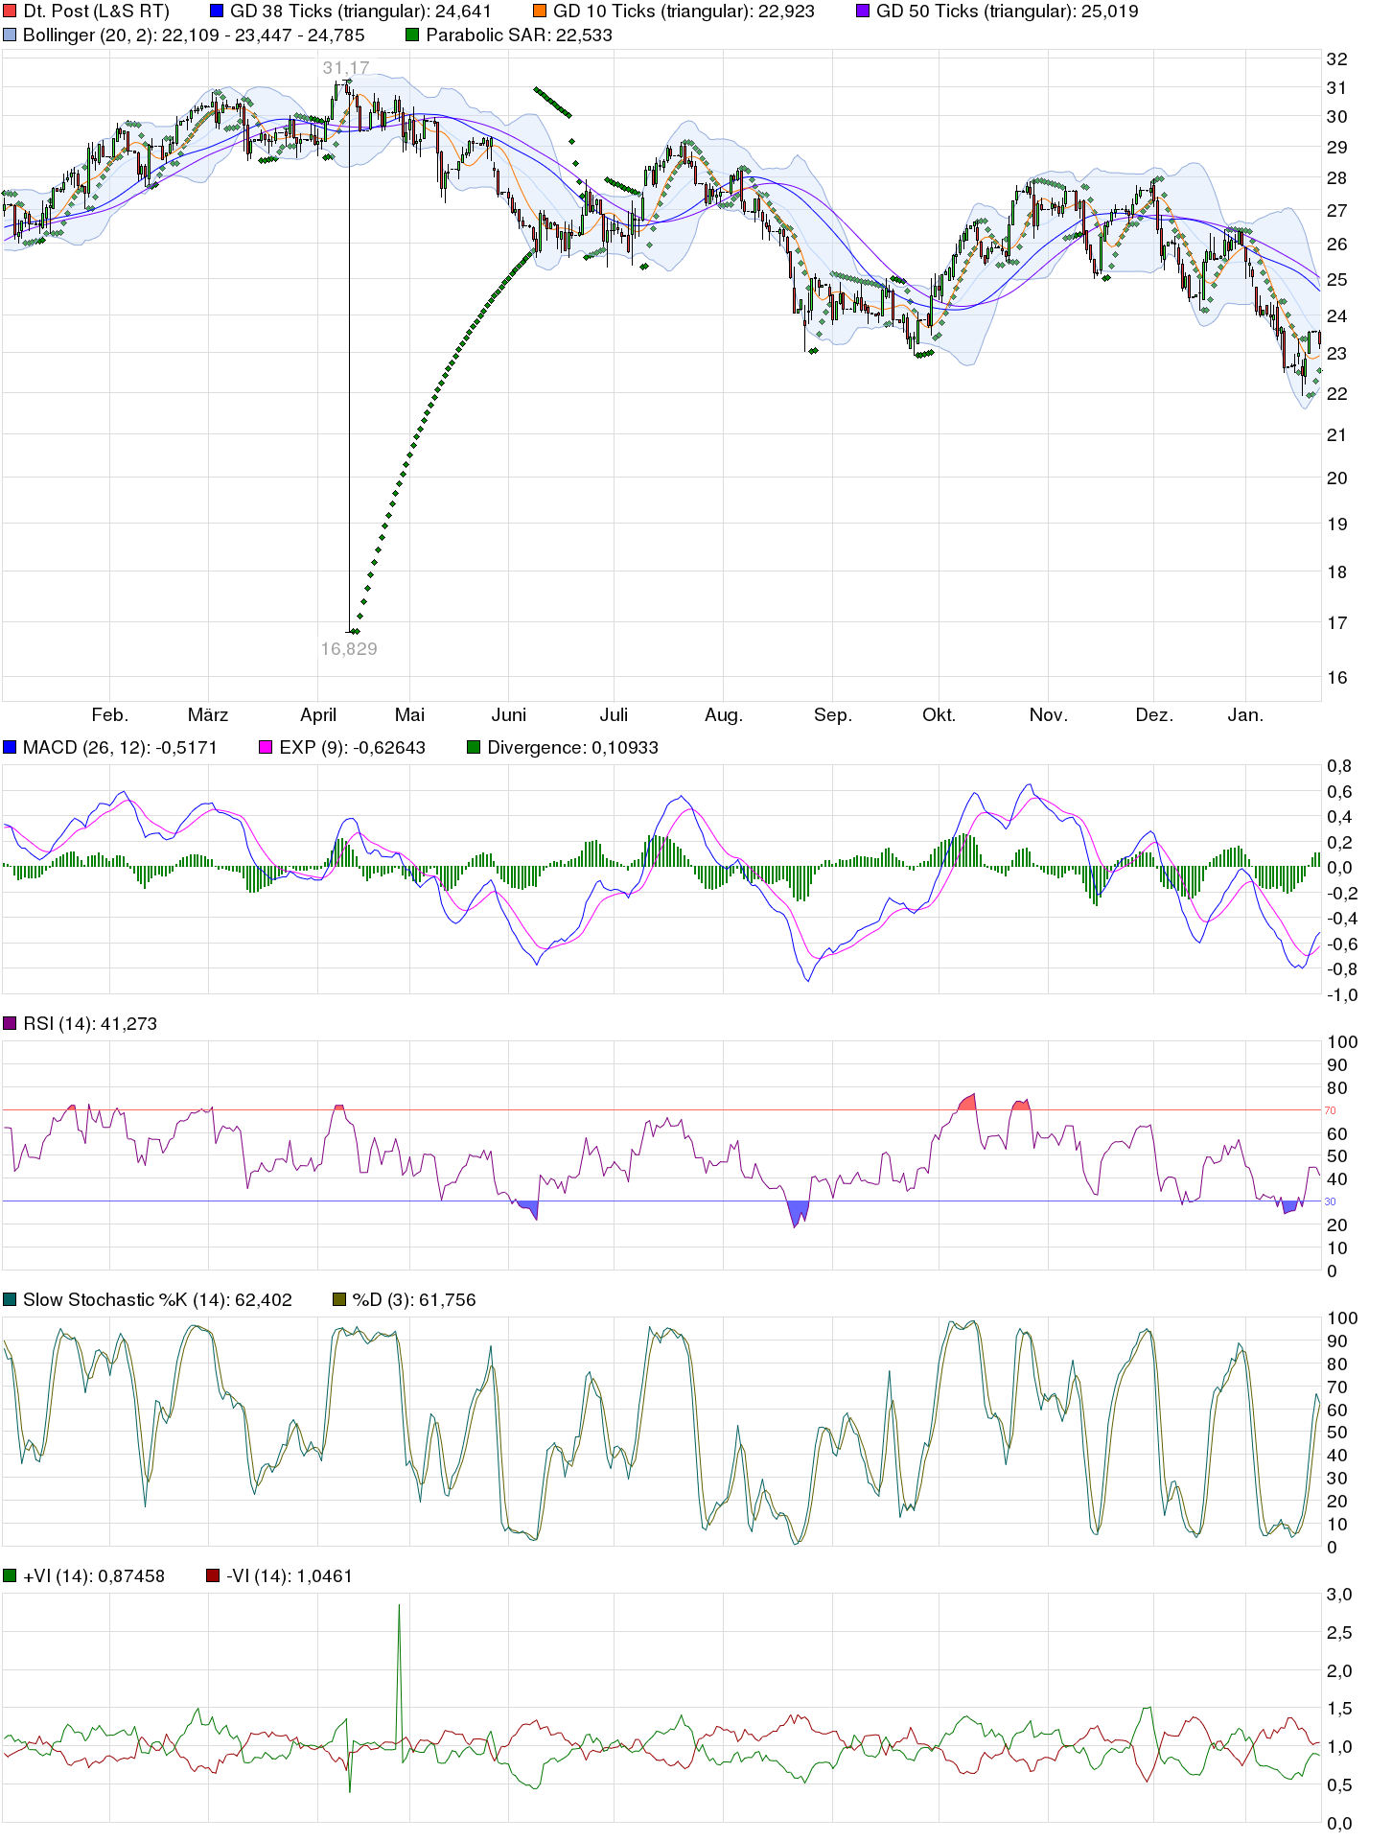Select the 'Dt. Post (L&S RT)' title label
1392x1842 pixels.
click(96, 12)
